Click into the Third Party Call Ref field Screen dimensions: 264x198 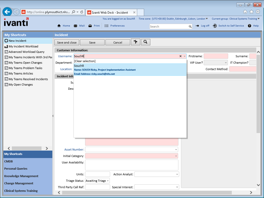(97, 187)
